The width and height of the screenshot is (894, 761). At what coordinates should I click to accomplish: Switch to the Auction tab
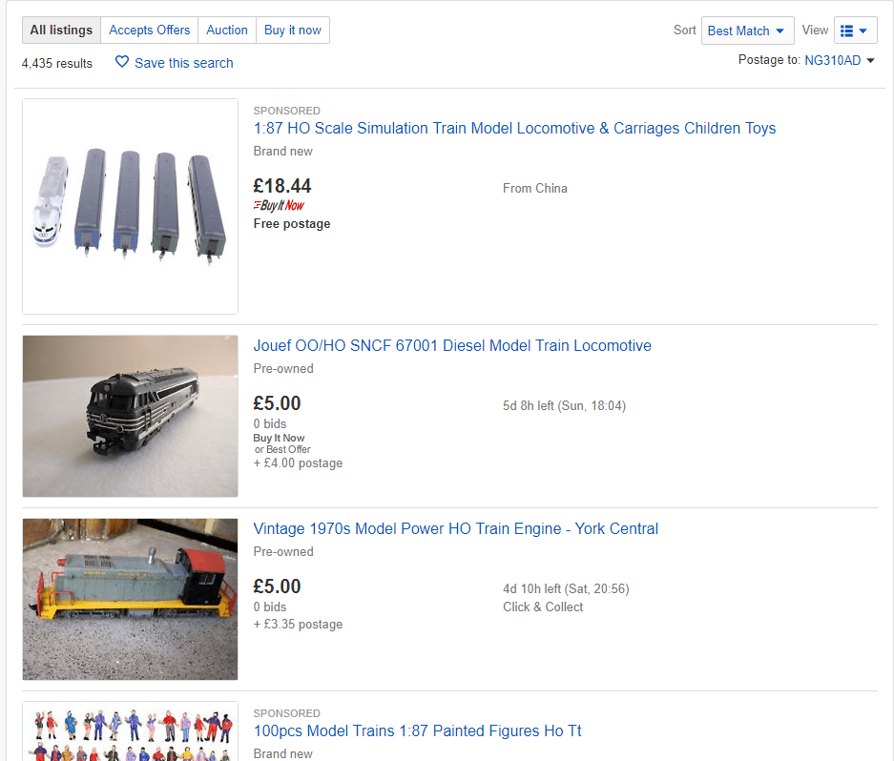(x=227, y=31)
